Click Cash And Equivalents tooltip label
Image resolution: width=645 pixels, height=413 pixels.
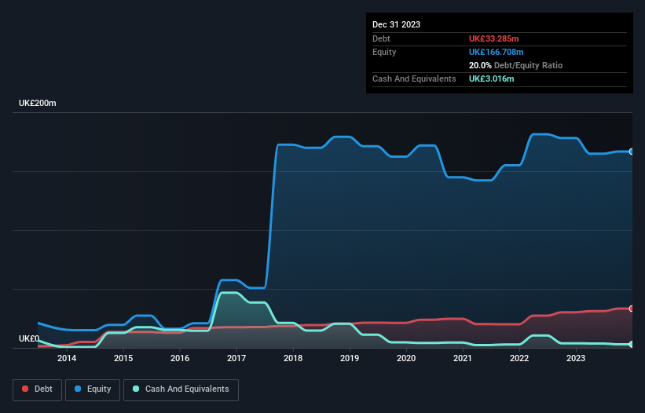click(x=414, y=79)
